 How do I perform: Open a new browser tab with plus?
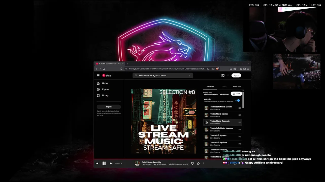point(127,64)
